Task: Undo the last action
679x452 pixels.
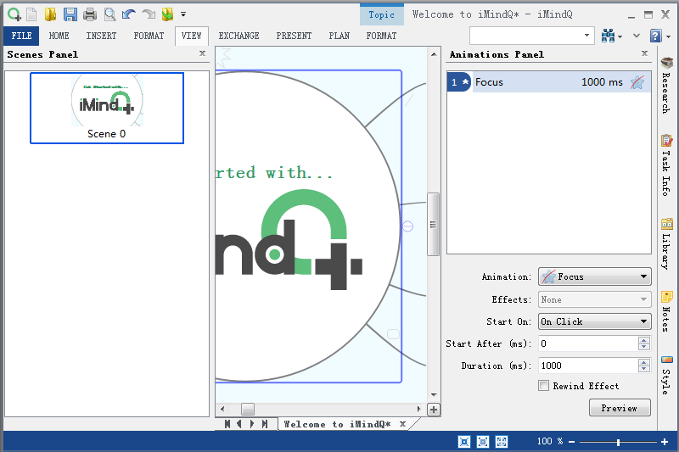Action: click(129, 14)
